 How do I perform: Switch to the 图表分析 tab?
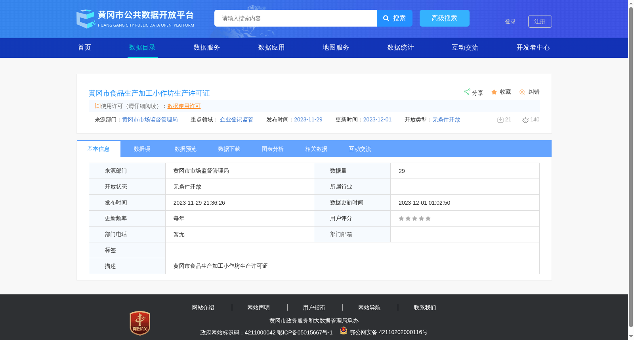[x=273, y=149]
